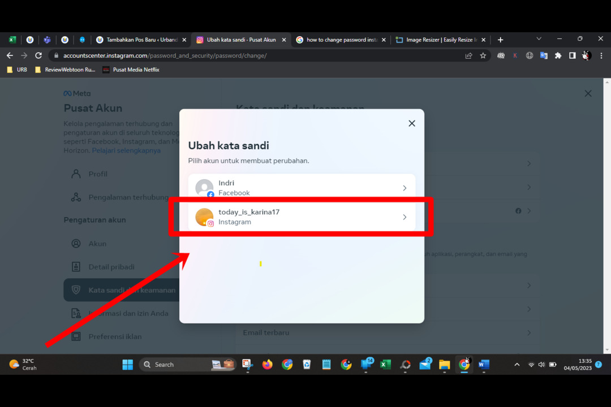Open the ReviewWebtoon bookmark folder
Image resolution: width=611 pixels, height=407 pixels.
(x=65, y=70)
